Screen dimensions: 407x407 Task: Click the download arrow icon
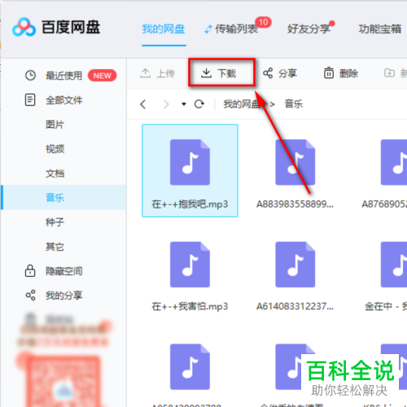[206, 73]
